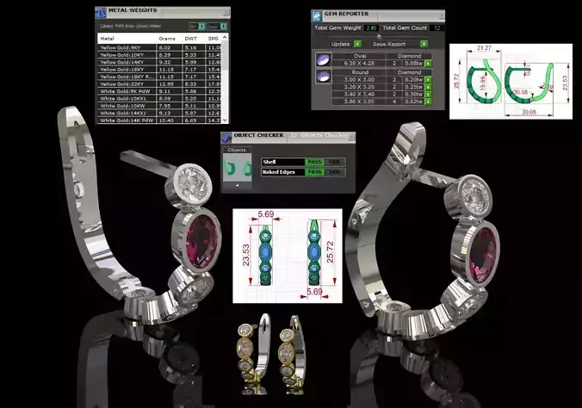Click the Naked Edges FAIL indicator
Viewport: 582px width, 408px height.
click(x=335, y=172)
